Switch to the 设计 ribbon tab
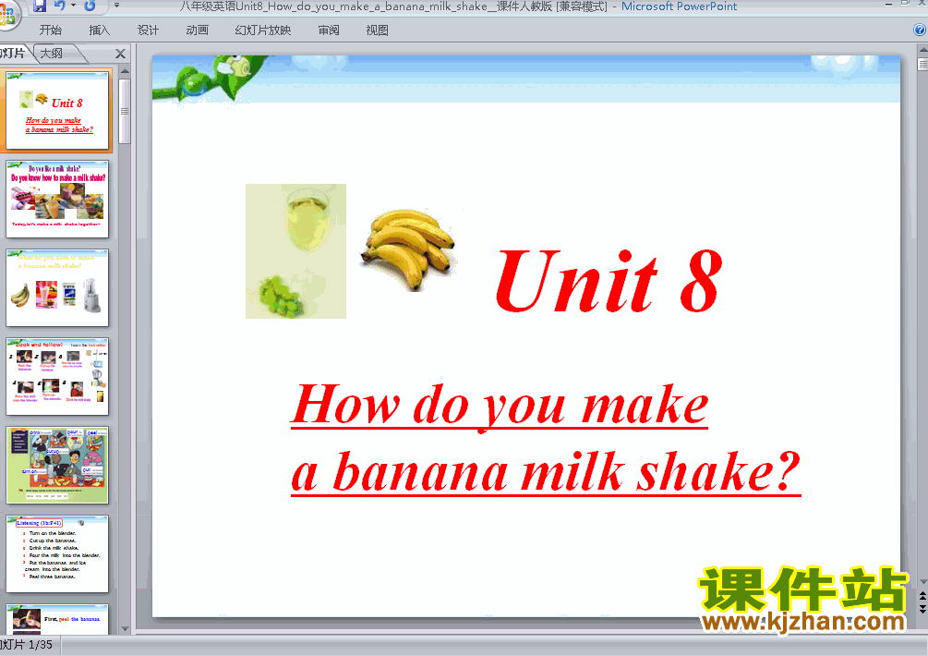 [148, 30]
